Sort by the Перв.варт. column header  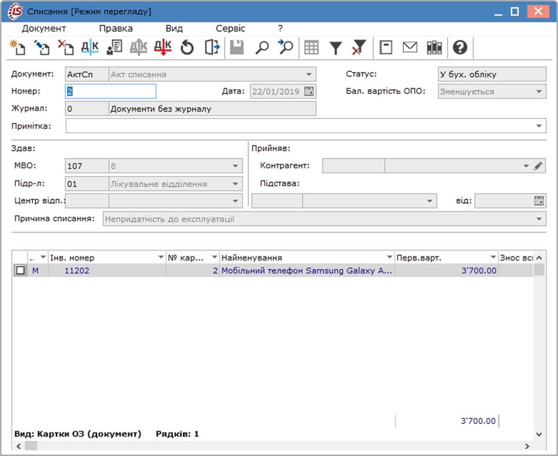446,257
